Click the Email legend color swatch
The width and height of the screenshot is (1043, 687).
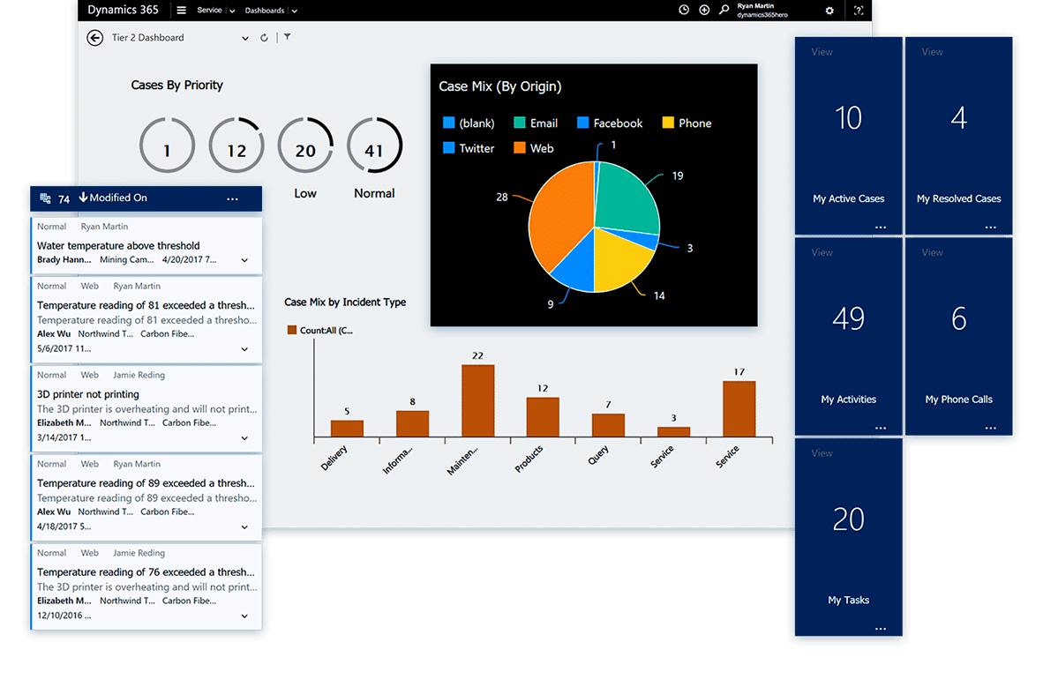pos(520,123)
